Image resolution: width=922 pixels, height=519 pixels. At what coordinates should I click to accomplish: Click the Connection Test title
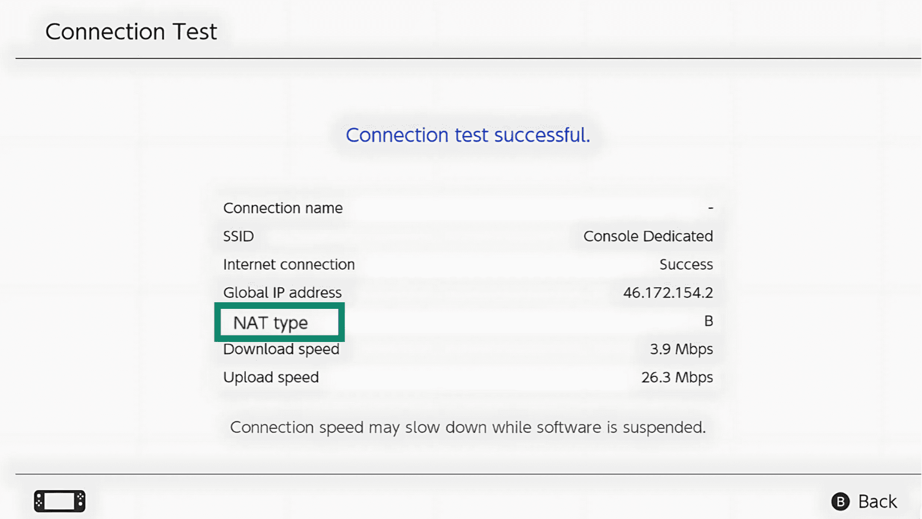click(131, 31)
